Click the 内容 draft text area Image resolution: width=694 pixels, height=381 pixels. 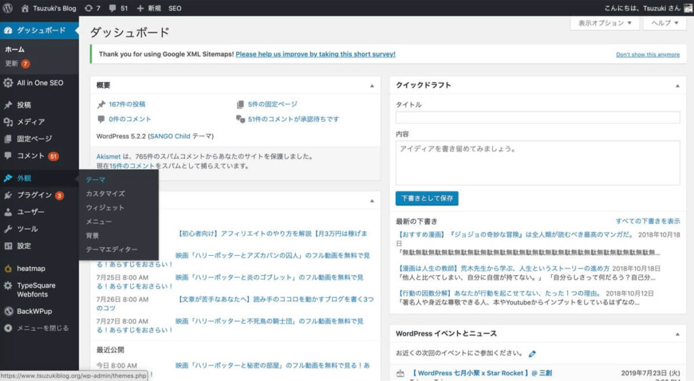point(537,162)
